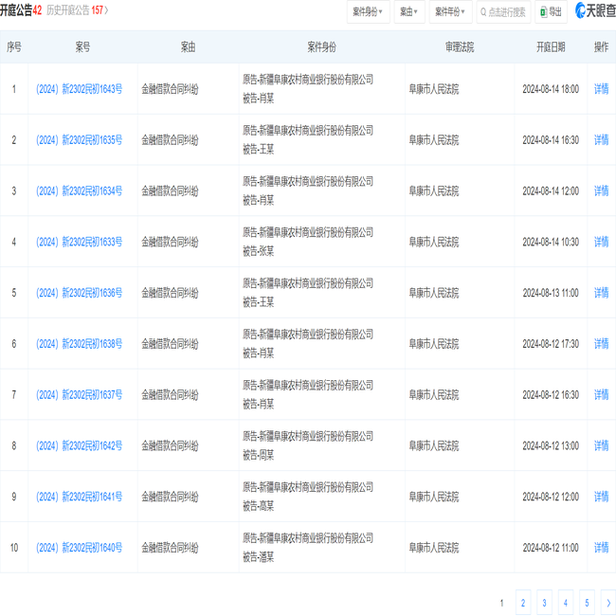
Task: Select current page number 1
Action: [x=501, y=603]
